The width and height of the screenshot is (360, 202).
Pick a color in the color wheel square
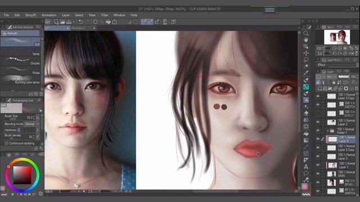coord(22,175)
